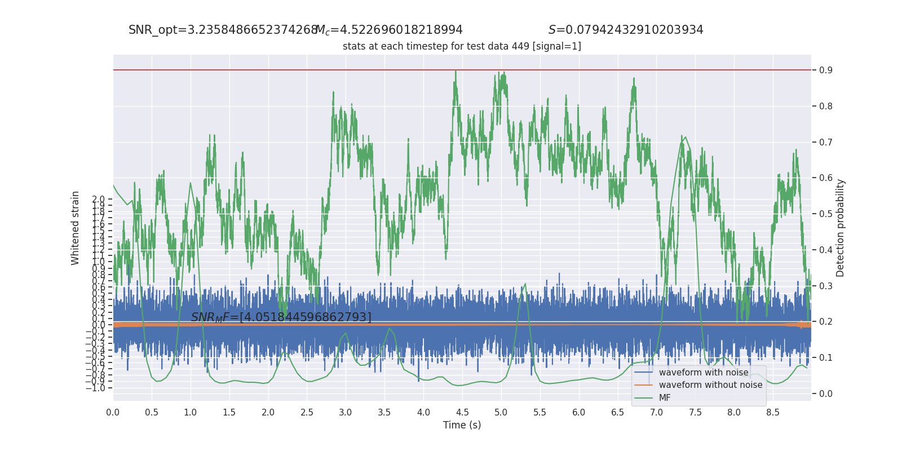Screen dimensions: 902x451
Task: Click x-axis tick label 0.0
Action: tap(113, 413)
